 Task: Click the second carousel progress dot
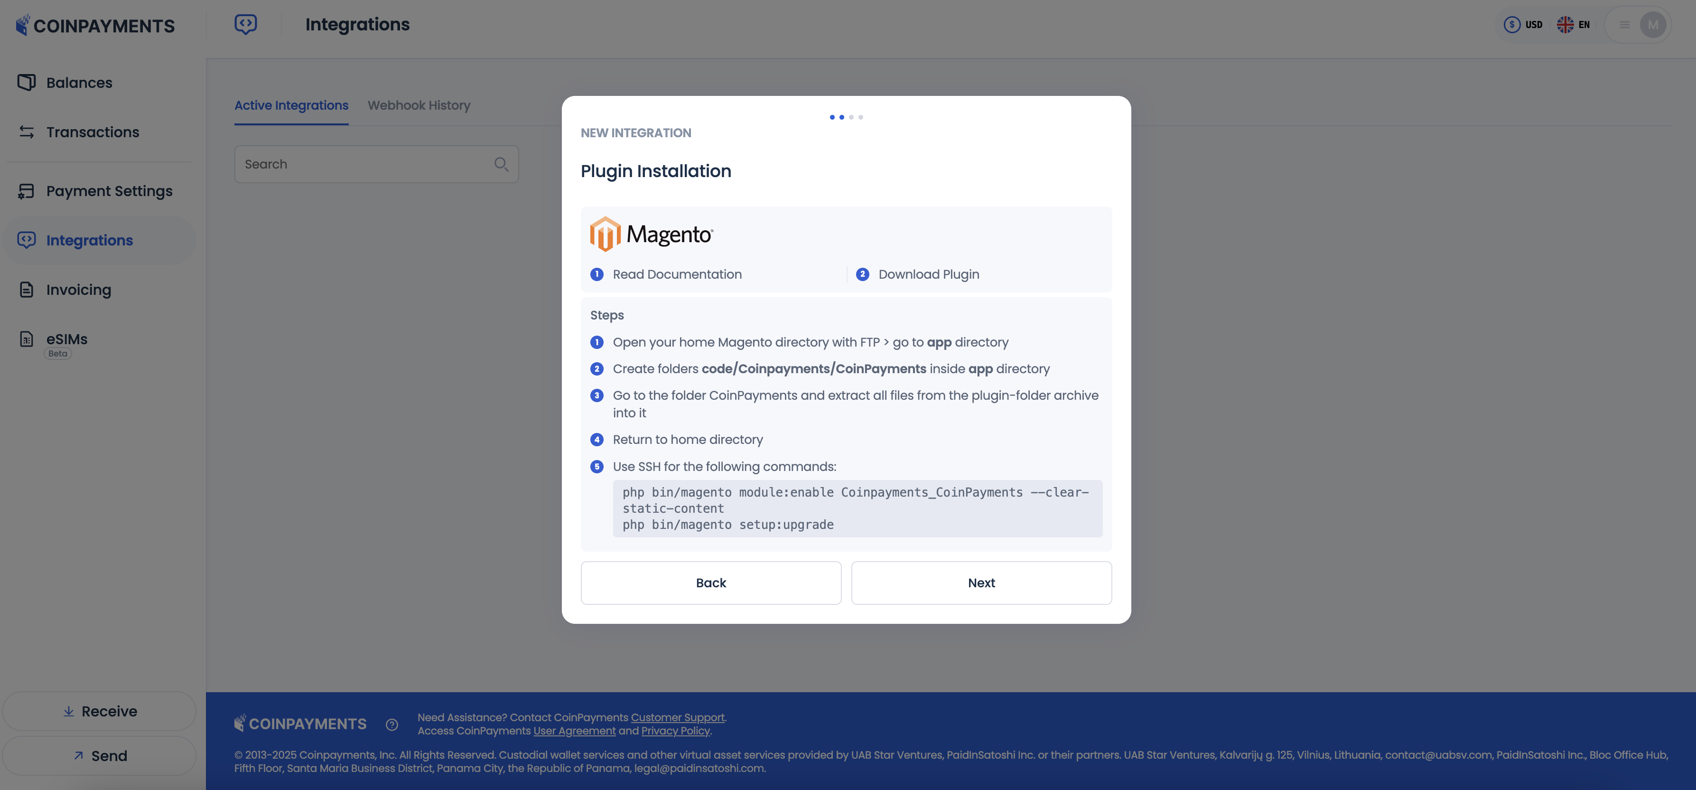click(x=841, y=117)
